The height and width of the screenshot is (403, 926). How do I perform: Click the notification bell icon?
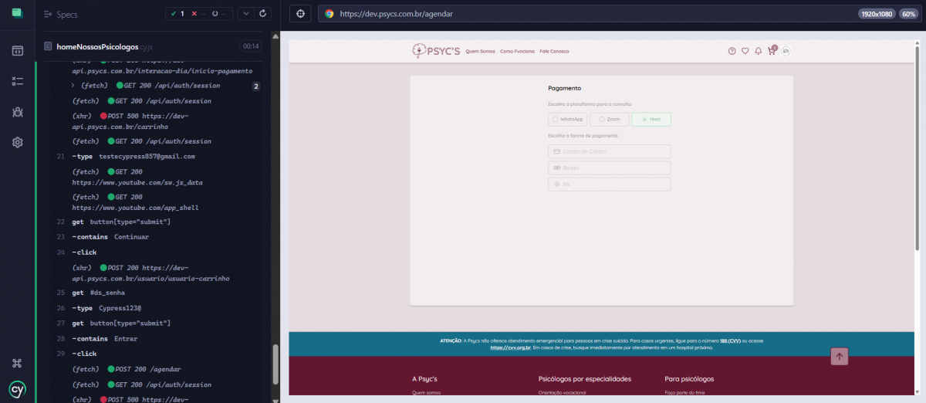coord(758,51)
